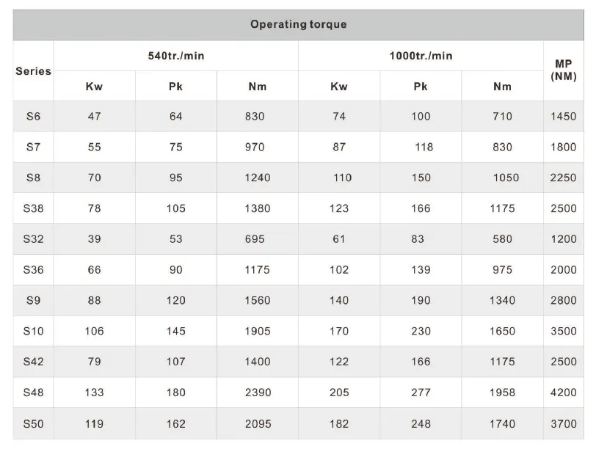Select the S38 series row label

click(x=33, y=208)
